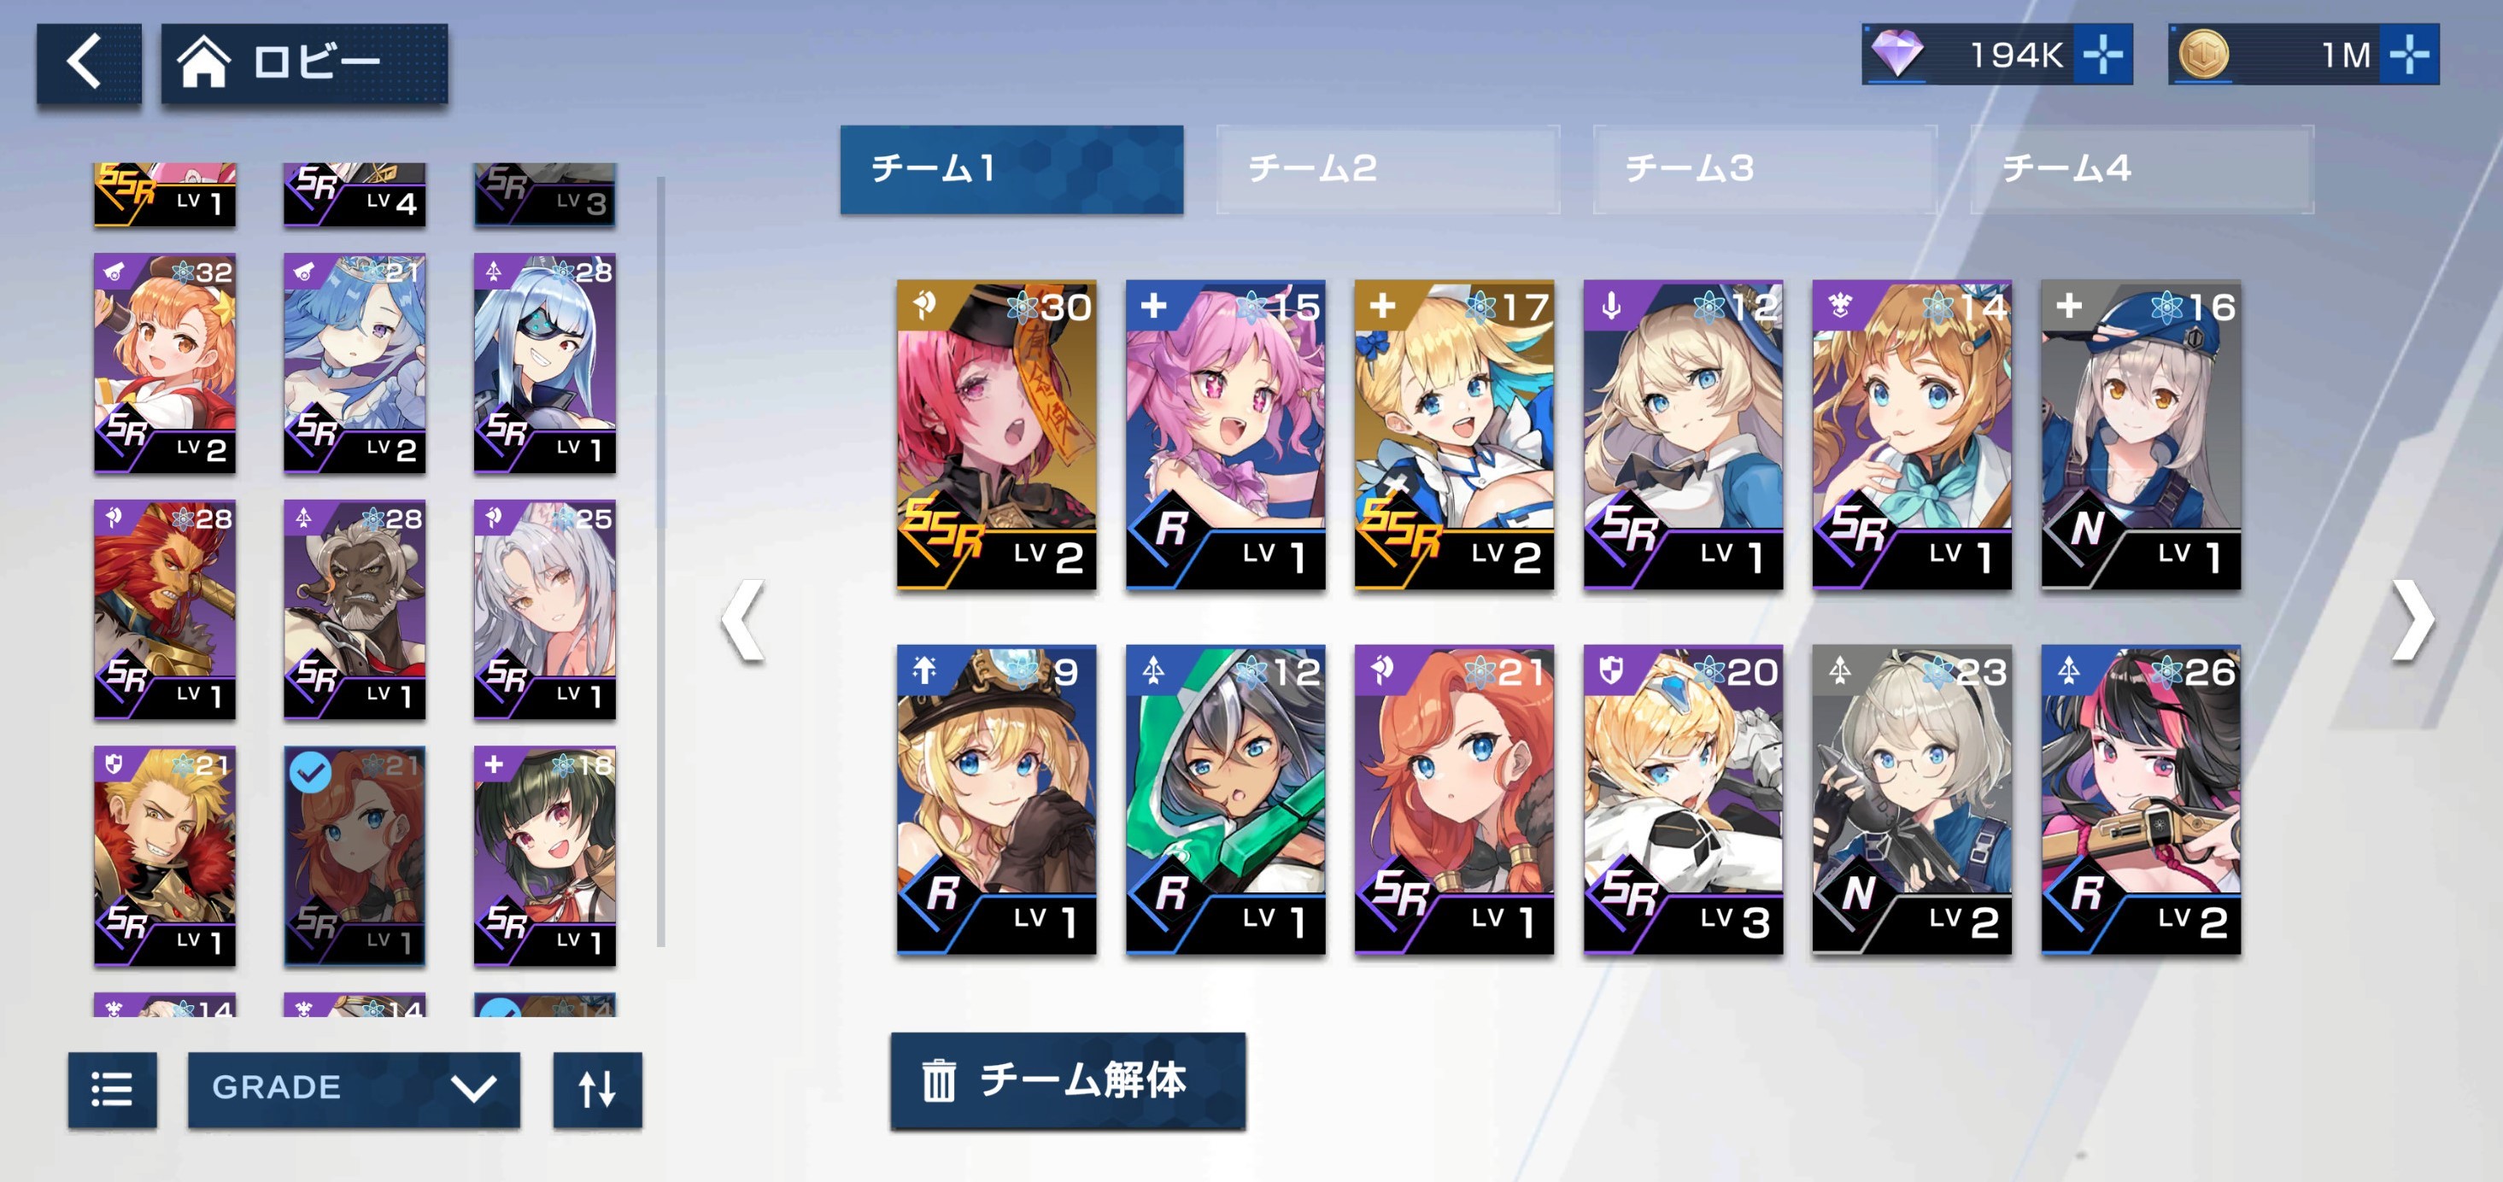This screenshot has width=2503, height=1182.
Task: Switch to the チーム2 tab
Action: click(1387, 169)
